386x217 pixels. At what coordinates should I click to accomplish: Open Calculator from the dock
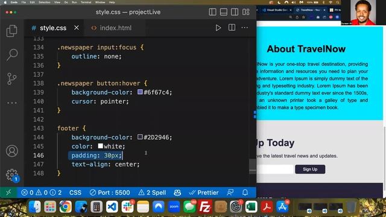point(96,207)
